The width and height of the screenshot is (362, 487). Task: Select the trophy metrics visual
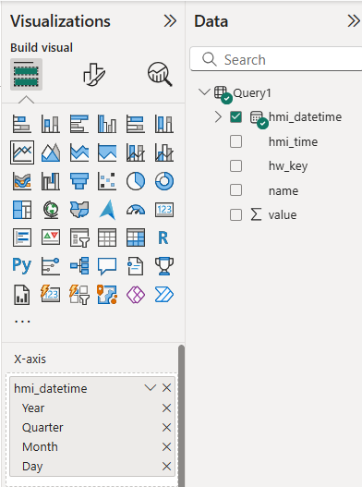coord(164,266)
